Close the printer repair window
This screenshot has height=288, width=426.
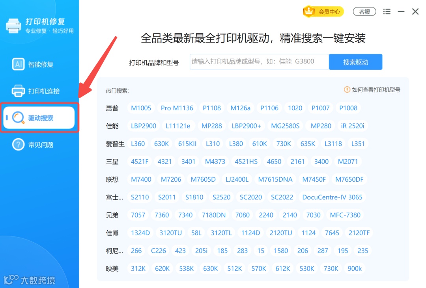pyautogui.click(x=415, y=11)
